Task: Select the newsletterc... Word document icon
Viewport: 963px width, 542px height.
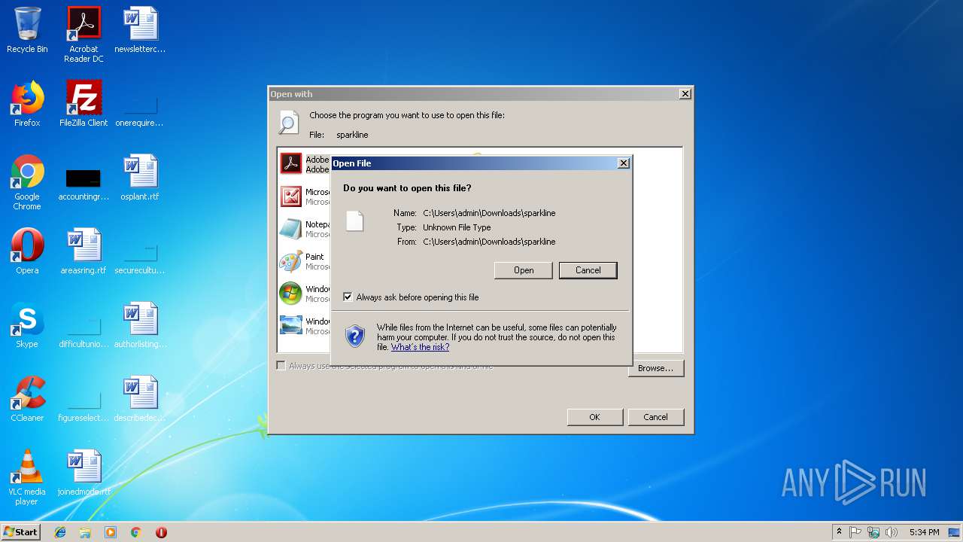Action: point(140,30)
